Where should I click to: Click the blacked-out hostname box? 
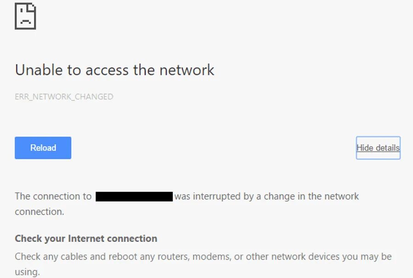134,196
